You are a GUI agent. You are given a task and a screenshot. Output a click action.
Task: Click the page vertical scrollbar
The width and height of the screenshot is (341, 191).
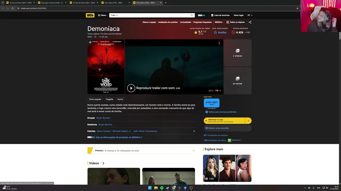(x=340, y=36)
